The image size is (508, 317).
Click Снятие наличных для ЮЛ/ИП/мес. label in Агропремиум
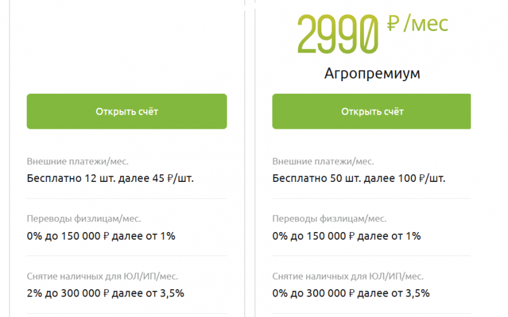(x=348, y=276)
